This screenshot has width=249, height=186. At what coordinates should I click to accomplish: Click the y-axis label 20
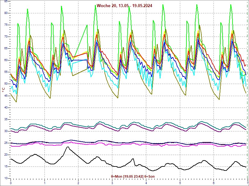[6, 155]
